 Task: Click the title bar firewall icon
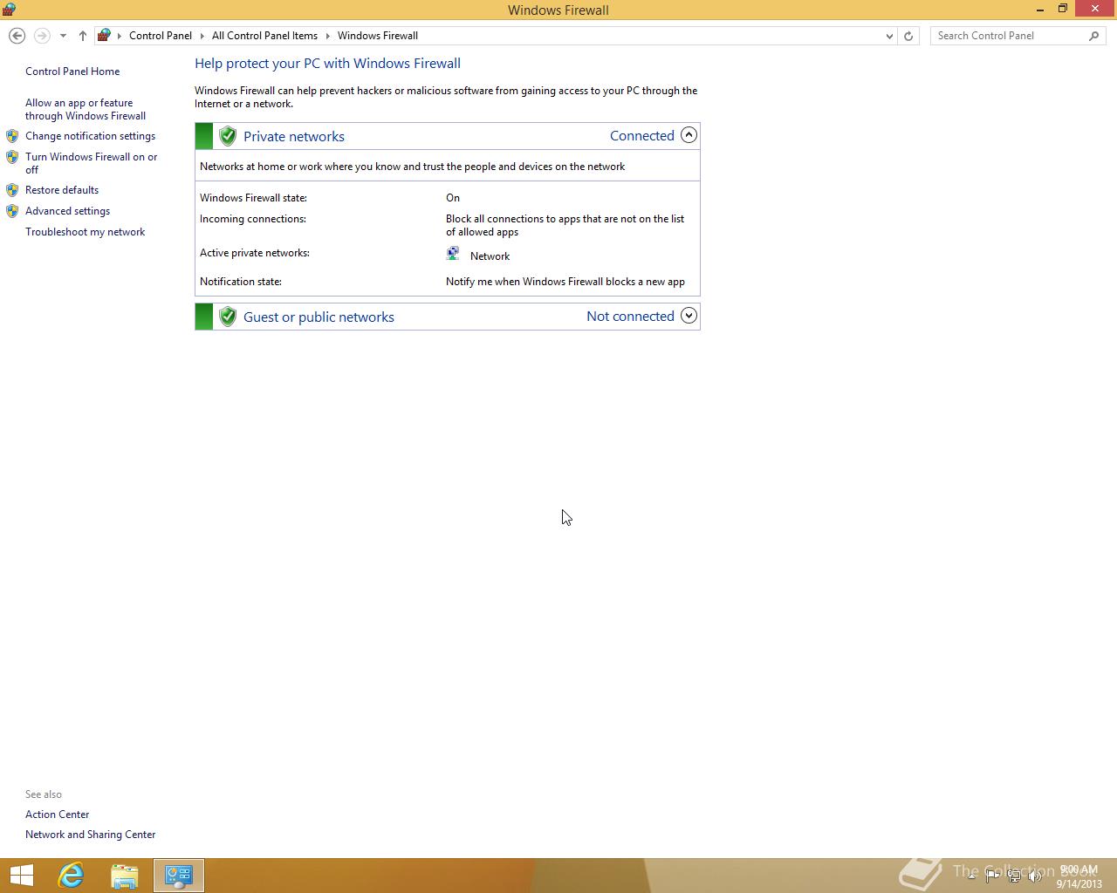9,10
